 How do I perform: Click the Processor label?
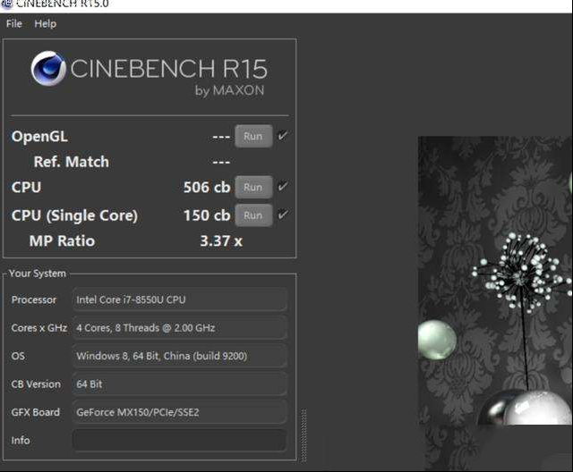34,299
